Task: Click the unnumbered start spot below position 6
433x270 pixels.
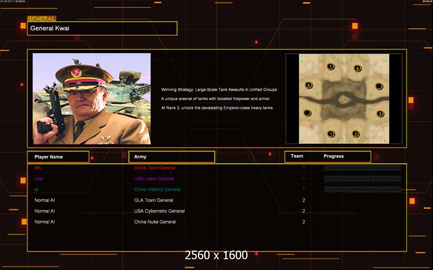Action: pyautogui.click(x=307, y=112)
